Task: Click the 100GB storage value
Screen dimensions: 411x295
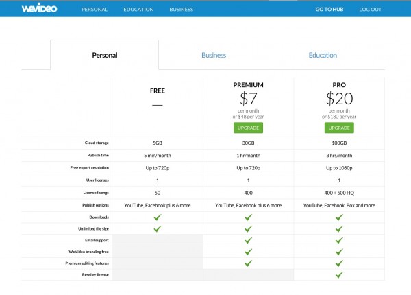Action: (339, 143)
